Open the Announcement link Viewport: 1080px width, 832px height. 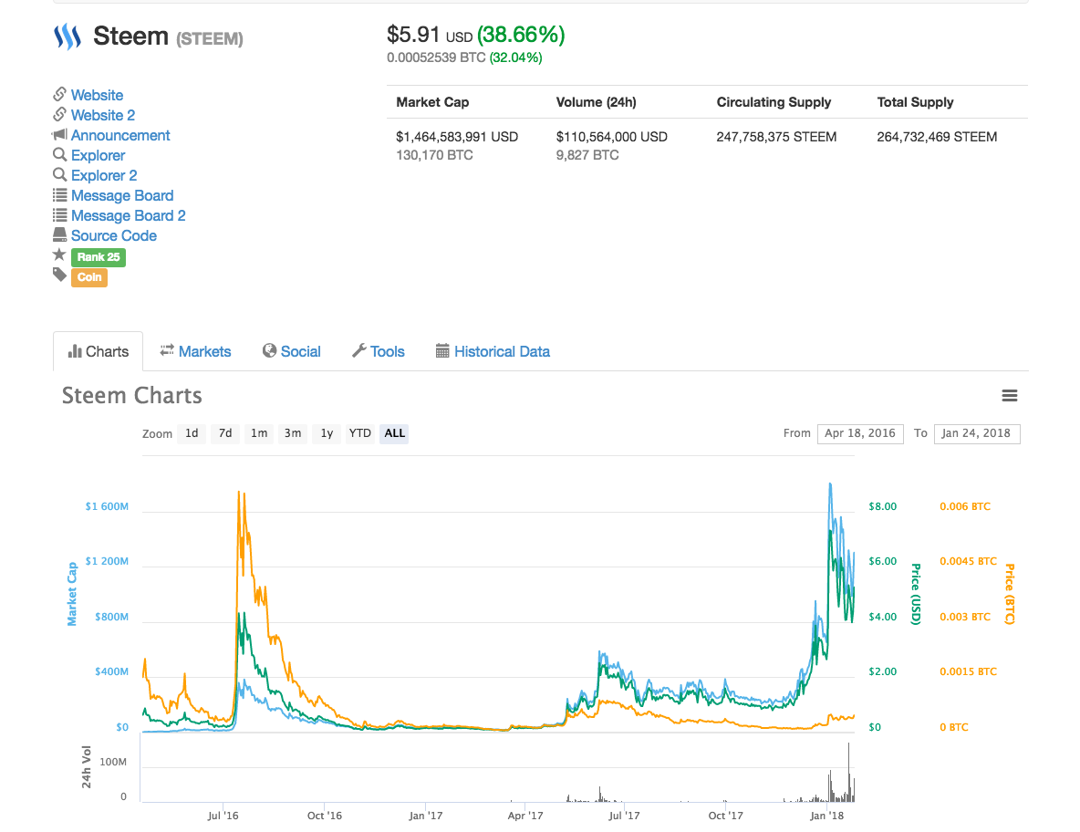coord(120,135)
